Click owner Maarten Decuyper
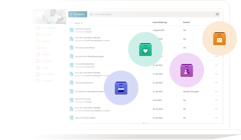The width and height of the screenshot is (241, 140). (x=191, y=91)
